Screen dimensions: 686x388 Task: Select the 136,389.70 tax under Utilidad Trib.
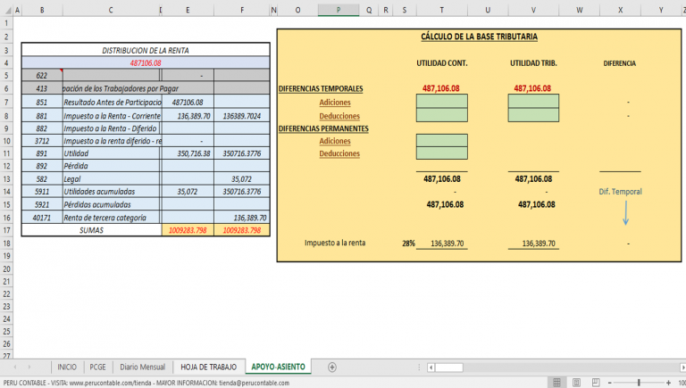[538, 244]
